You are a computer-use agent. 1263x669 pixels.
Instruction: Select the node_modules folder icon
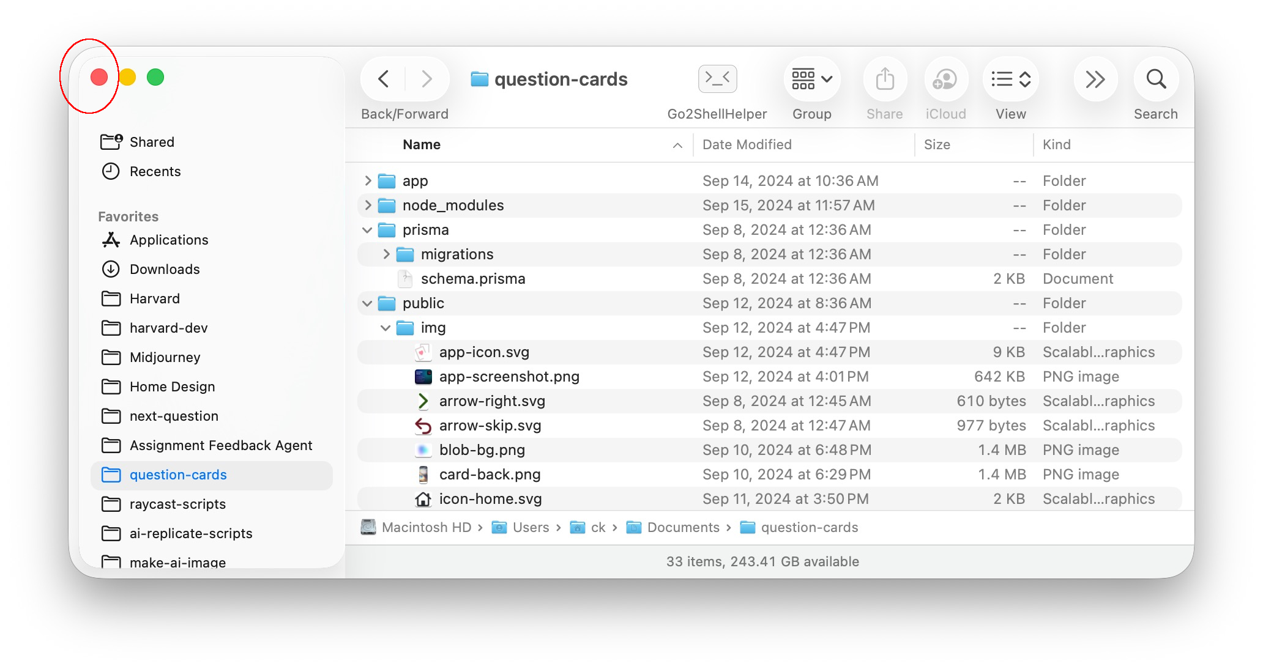[387, 205]
